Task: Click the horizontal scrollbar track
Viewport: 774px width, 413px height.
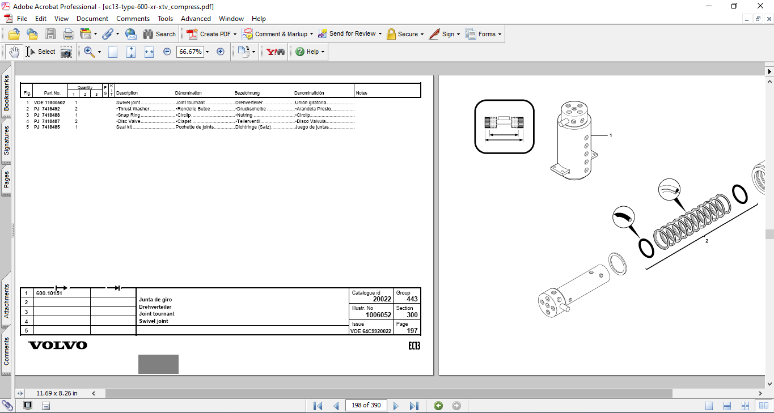Action: click(x=714, y=393)
